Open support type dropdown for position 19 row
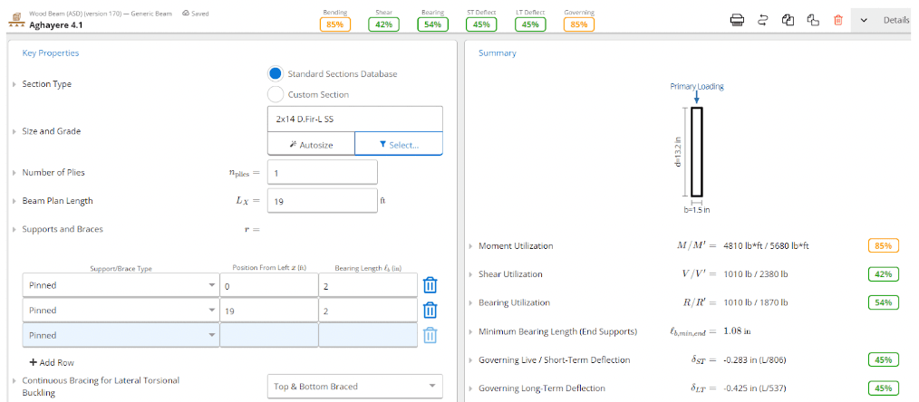The image size is (919, 402). coord(121,311)
